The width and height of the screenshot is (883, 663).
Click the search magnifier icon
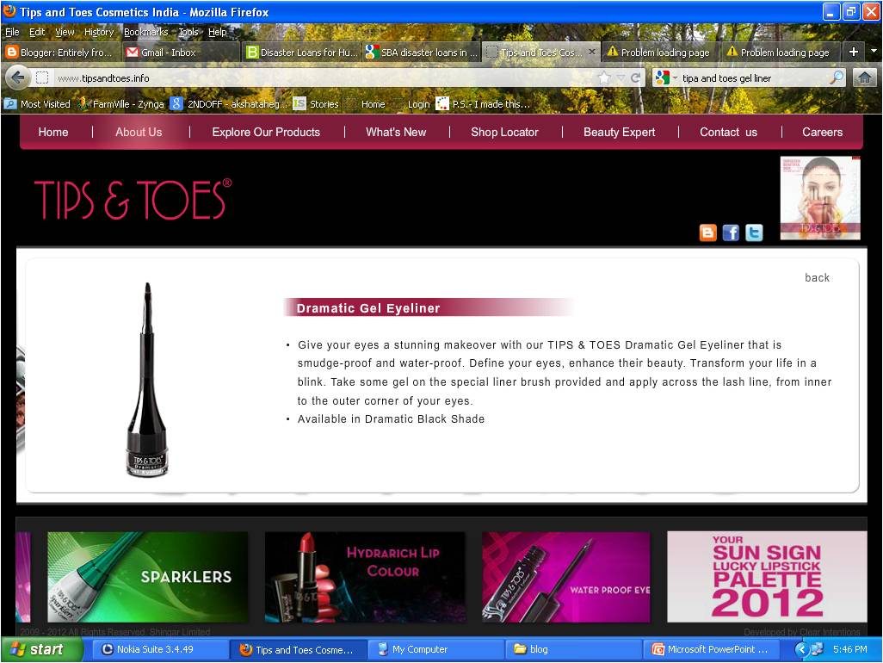tap(837, 77)
